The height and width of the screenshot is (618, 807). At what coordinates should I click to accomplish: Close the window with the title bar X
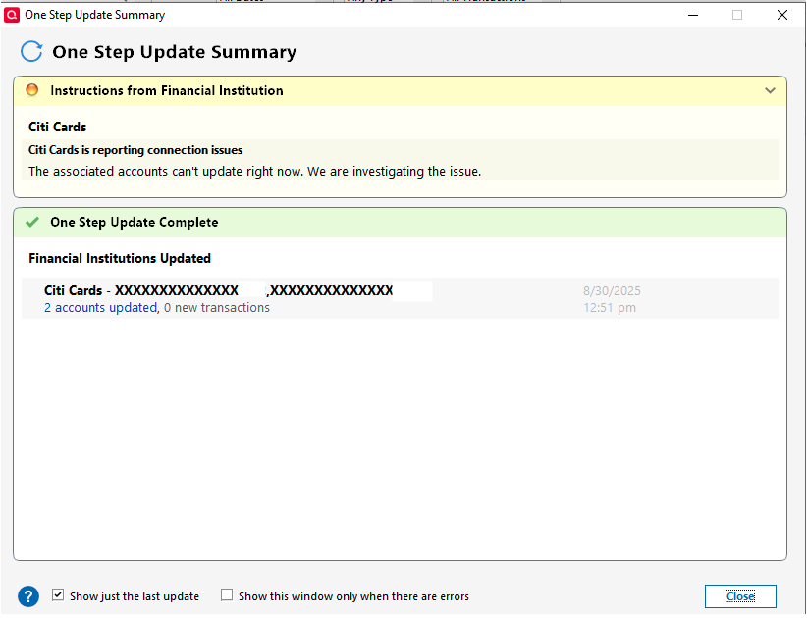[x=782, y=15]
